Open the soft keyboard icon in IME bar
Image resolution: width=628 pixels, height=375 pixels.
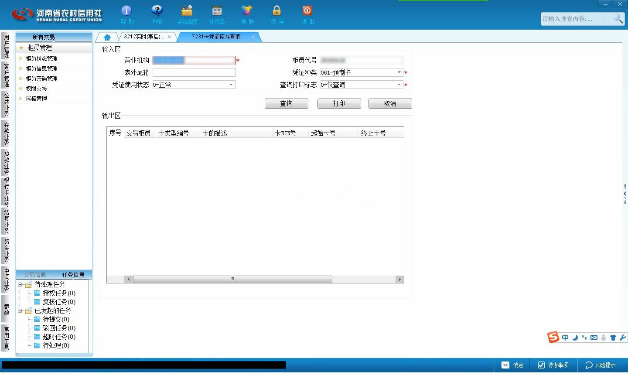point(594,337)
